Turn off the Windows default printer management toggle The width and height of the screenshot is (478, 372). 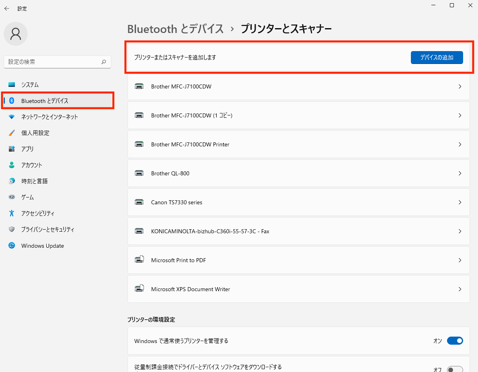455,341
